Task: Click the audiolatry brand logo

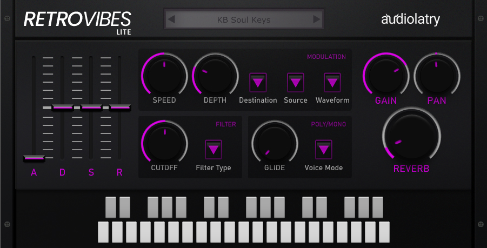Action: pos(410,19)
